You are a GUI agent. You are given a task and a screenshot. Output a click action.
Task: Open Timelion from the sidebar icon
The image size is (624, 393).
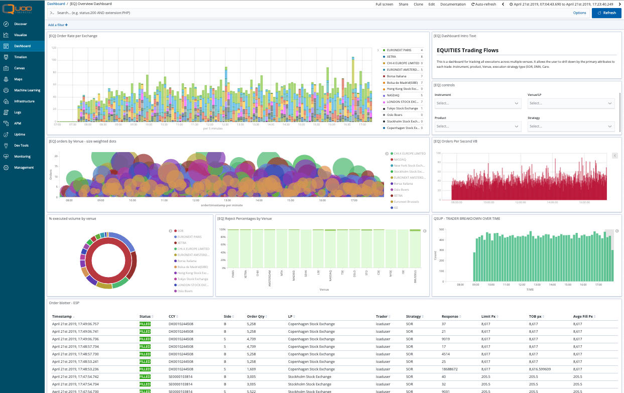point(6,57)
